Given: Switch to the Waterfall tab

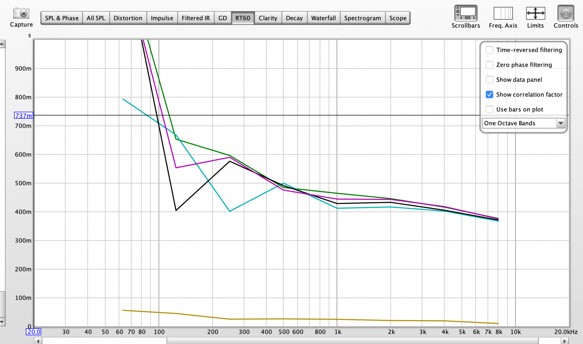Looking at the screenshot, I should (323, 18).
